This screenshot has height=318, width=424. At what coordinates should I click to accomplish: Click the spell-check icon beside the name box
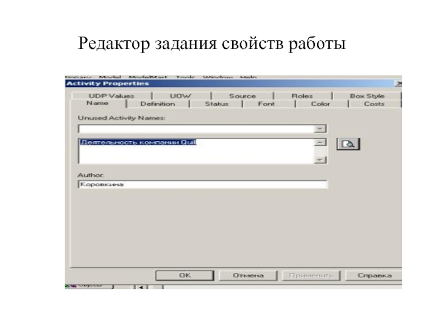pyautogui.click(x=349, y=144)
